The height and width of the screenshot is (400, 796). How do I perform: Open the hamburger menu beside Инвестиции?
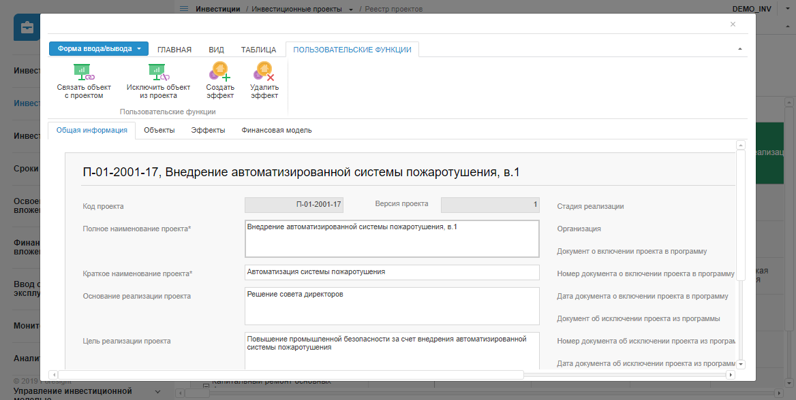[x=184, y=9]
